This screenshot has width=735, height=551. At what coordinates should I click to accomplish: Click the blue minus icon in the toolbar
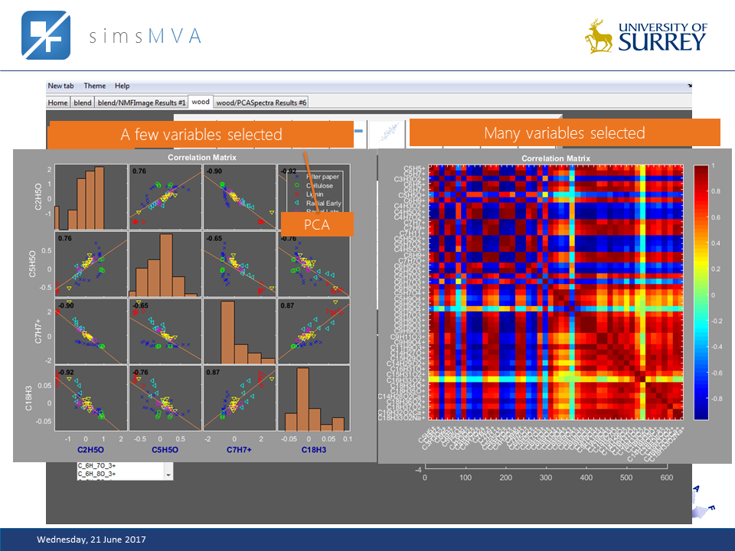(x=359, y=131)
